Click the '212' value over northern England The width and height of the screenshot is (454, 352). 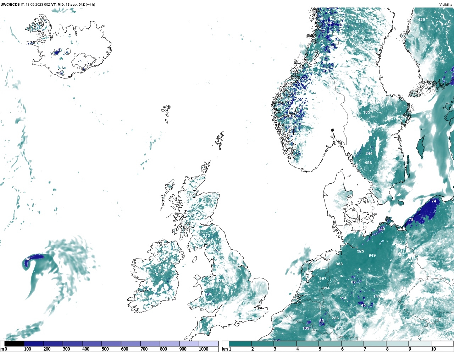(x=206, y=235)
